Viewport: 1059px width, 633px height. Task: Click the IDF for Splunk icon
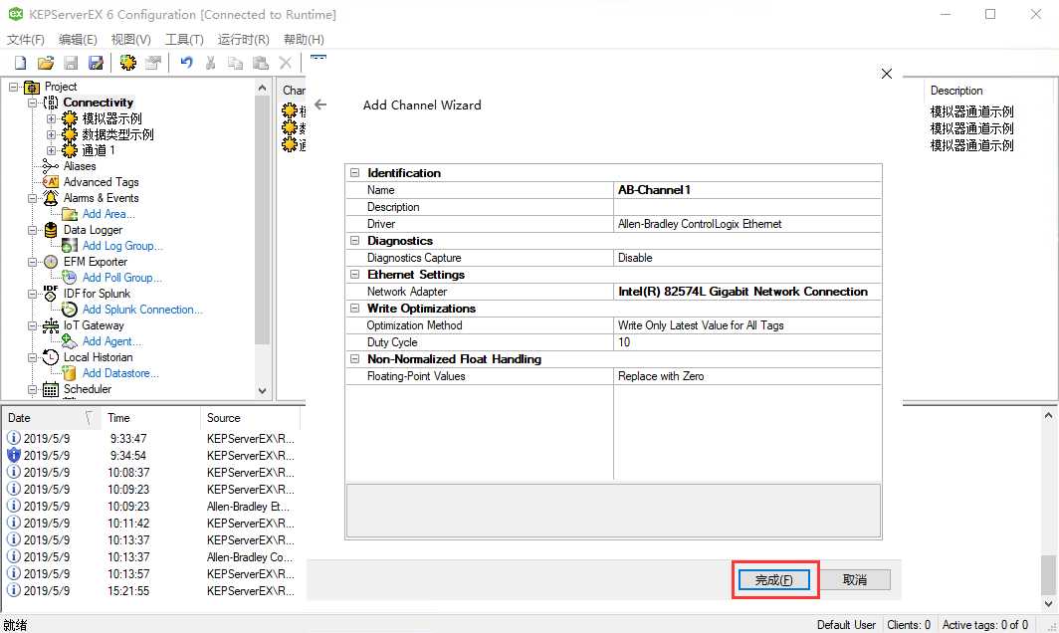pos(51,294)
